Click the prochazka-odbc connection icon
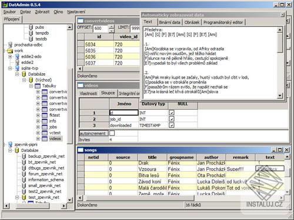The height and width of the screenshot is (220, 294). pyautogui.click(x=10, y=45)
